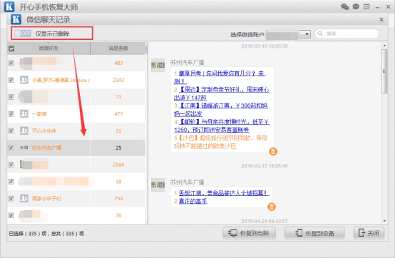395x258 pixels.
Task: Select the 一家亲 chat row
Action: click(76, 114)
